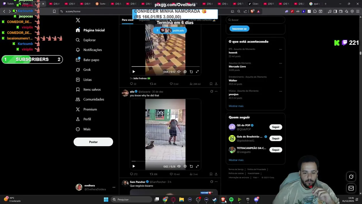
Task: Click Mostrar mais under Quem seguir
Action: (236, 160)
